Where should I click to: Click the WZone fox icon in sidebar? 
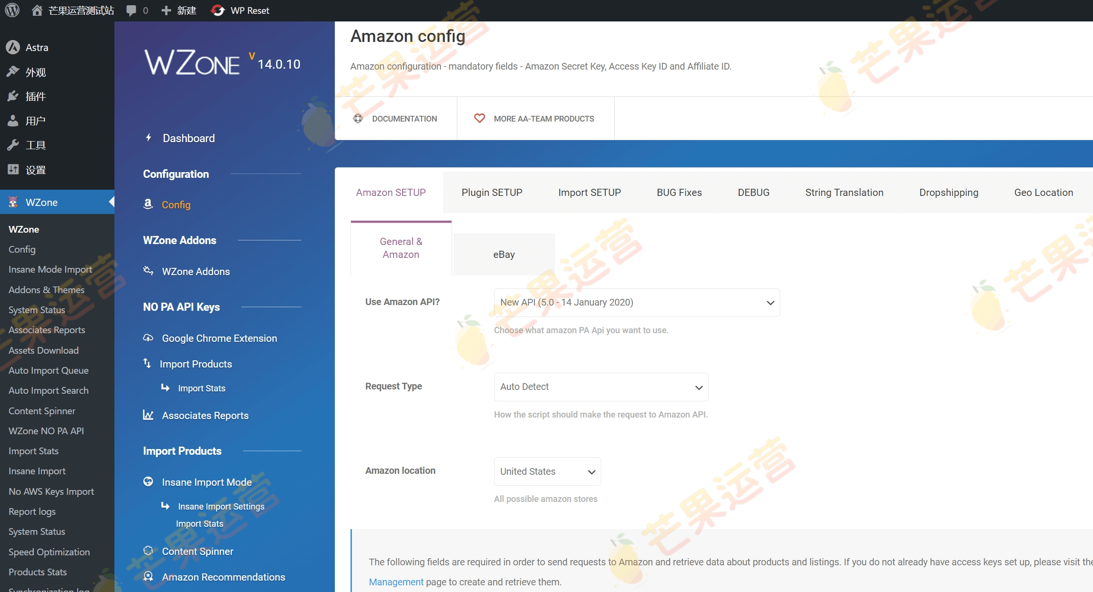tap(14, 202)
